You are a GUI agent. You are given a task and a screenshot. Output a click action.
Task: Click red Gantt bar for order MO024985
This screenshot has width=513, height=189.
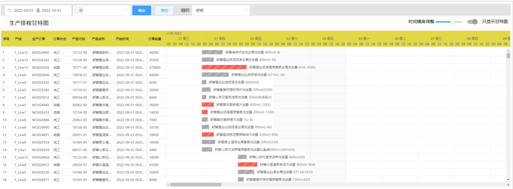pyautogui.click(x=208, y=105)
